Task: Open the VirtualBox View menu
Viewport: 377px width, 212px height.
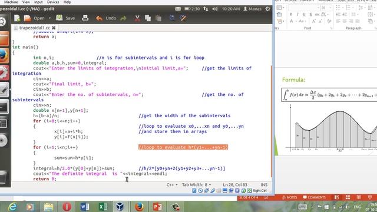Action: pos(26,2)
